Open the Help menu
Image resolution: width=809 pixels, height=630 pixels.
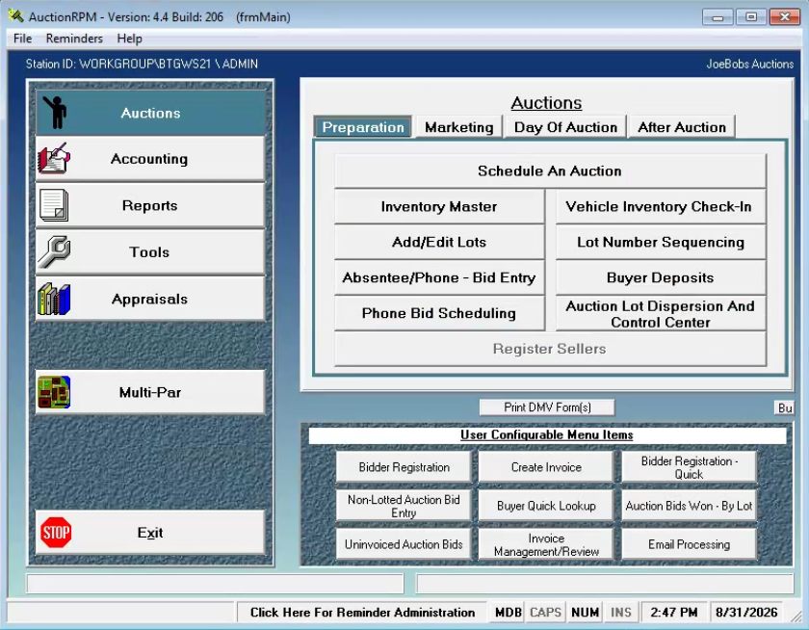(x=129, y=39)
